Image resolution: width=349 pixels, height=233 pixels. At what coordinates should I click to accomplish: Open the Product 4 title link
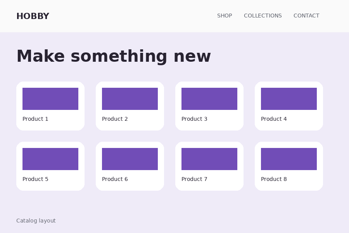(x=273, y=119)
